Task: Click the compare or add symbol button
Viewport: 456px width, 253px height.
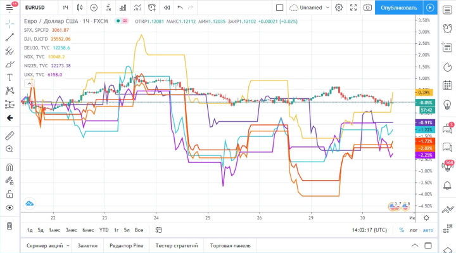Action: coord(94,8)
